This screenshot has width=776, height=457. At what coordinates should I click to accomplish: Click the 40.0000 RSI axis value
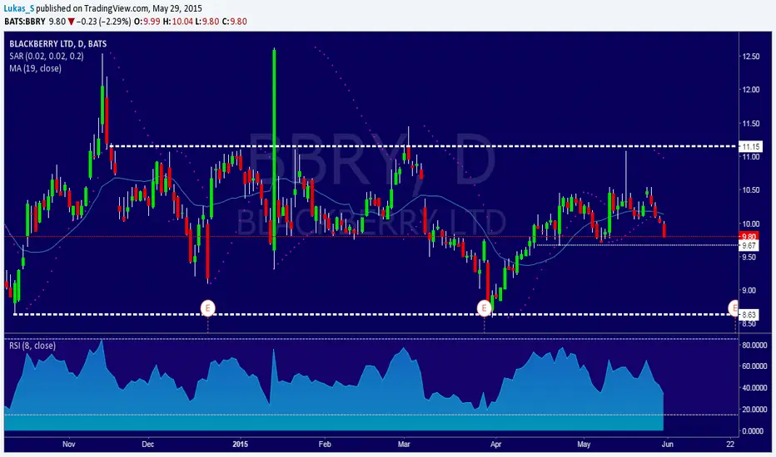click(x=756, y=388)
